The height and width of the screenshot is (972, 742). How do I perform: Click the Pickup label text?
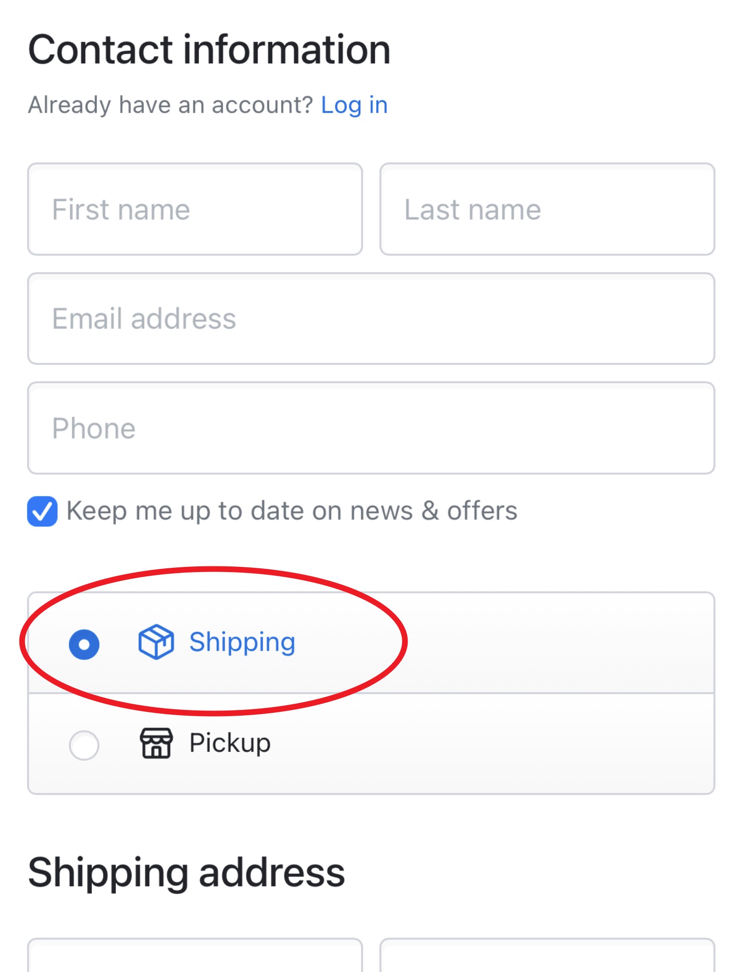[230, 743]
